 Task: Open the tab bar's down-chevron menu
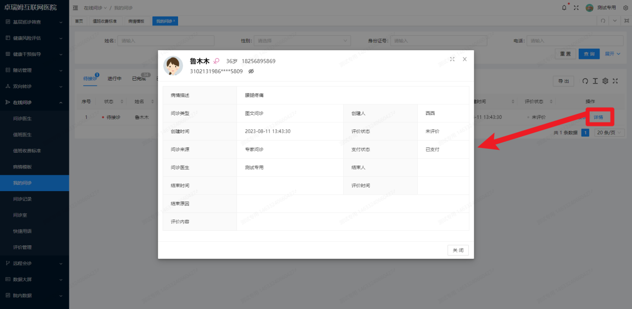615,21
